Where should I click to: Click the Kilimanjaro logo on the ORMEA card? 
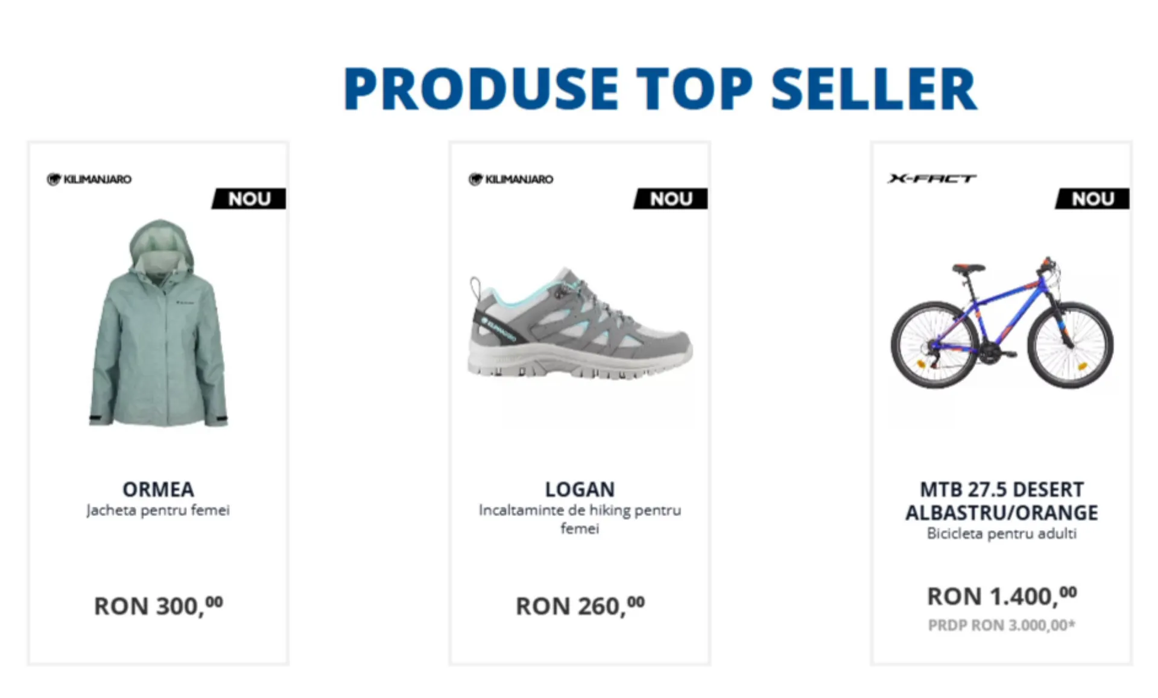pyautogui.click(x=89, y=179)
